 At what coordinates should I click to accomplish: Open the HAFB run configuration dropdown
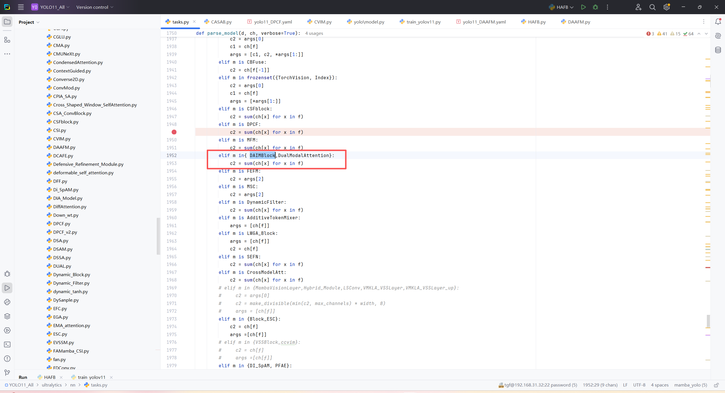click(x=561, y=7)
